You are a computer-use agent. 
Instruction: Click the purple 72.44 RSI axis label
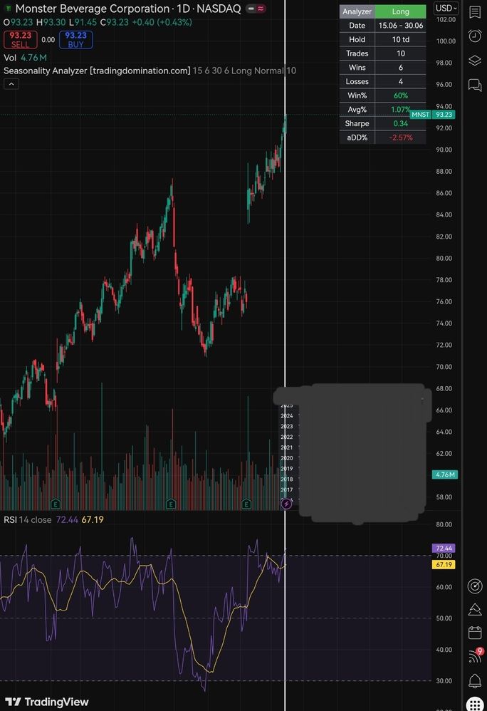click(444, 549)
